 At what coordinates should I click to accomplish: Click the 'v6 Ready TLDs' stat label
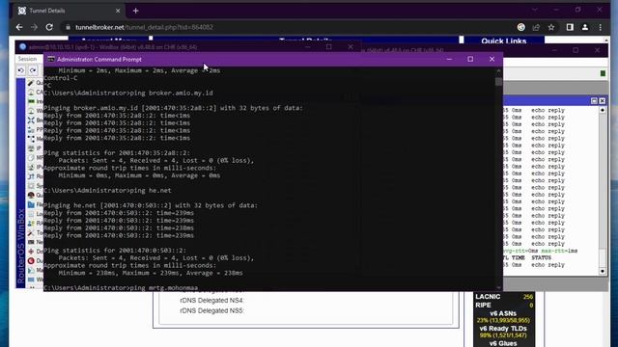503,329
